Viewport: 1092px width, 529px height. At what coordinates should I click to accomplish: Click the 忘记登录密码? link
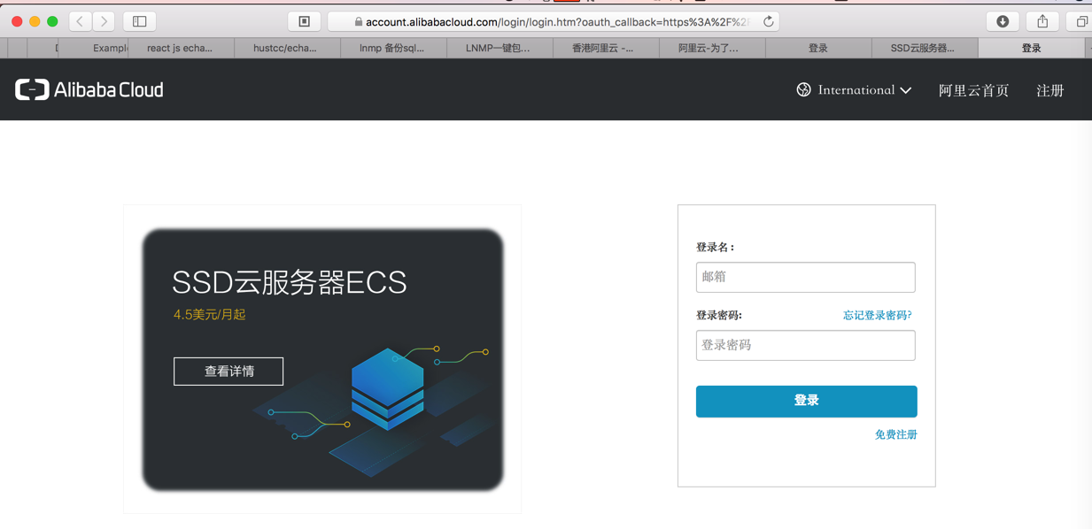tap(878, 315)
